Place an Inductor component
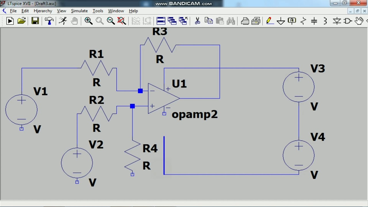 (325, 21)
